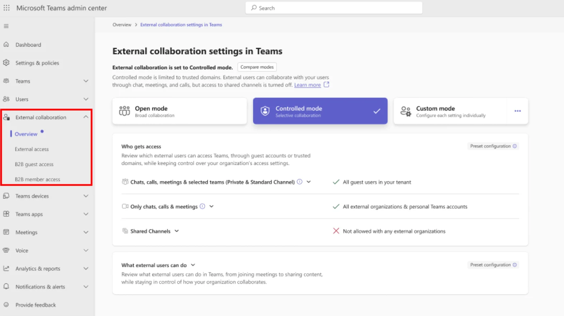This screenshot has height=316, width=564.
Task: Click the Teams devices icon in sidebar
Action: pyautogui.click(x=6, y=196)
